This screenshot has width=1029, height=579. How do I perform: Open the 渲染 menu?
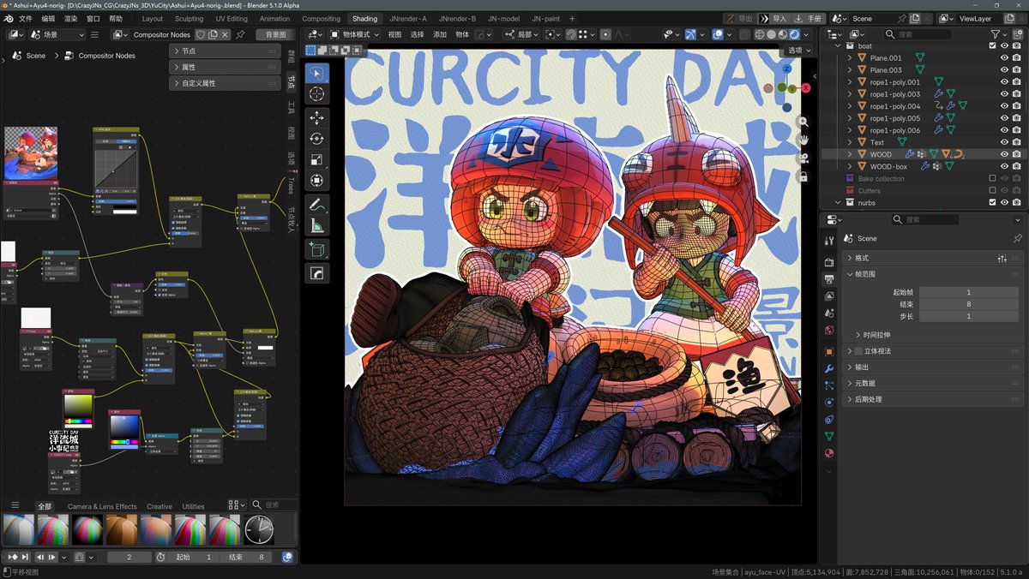point(70,18)
